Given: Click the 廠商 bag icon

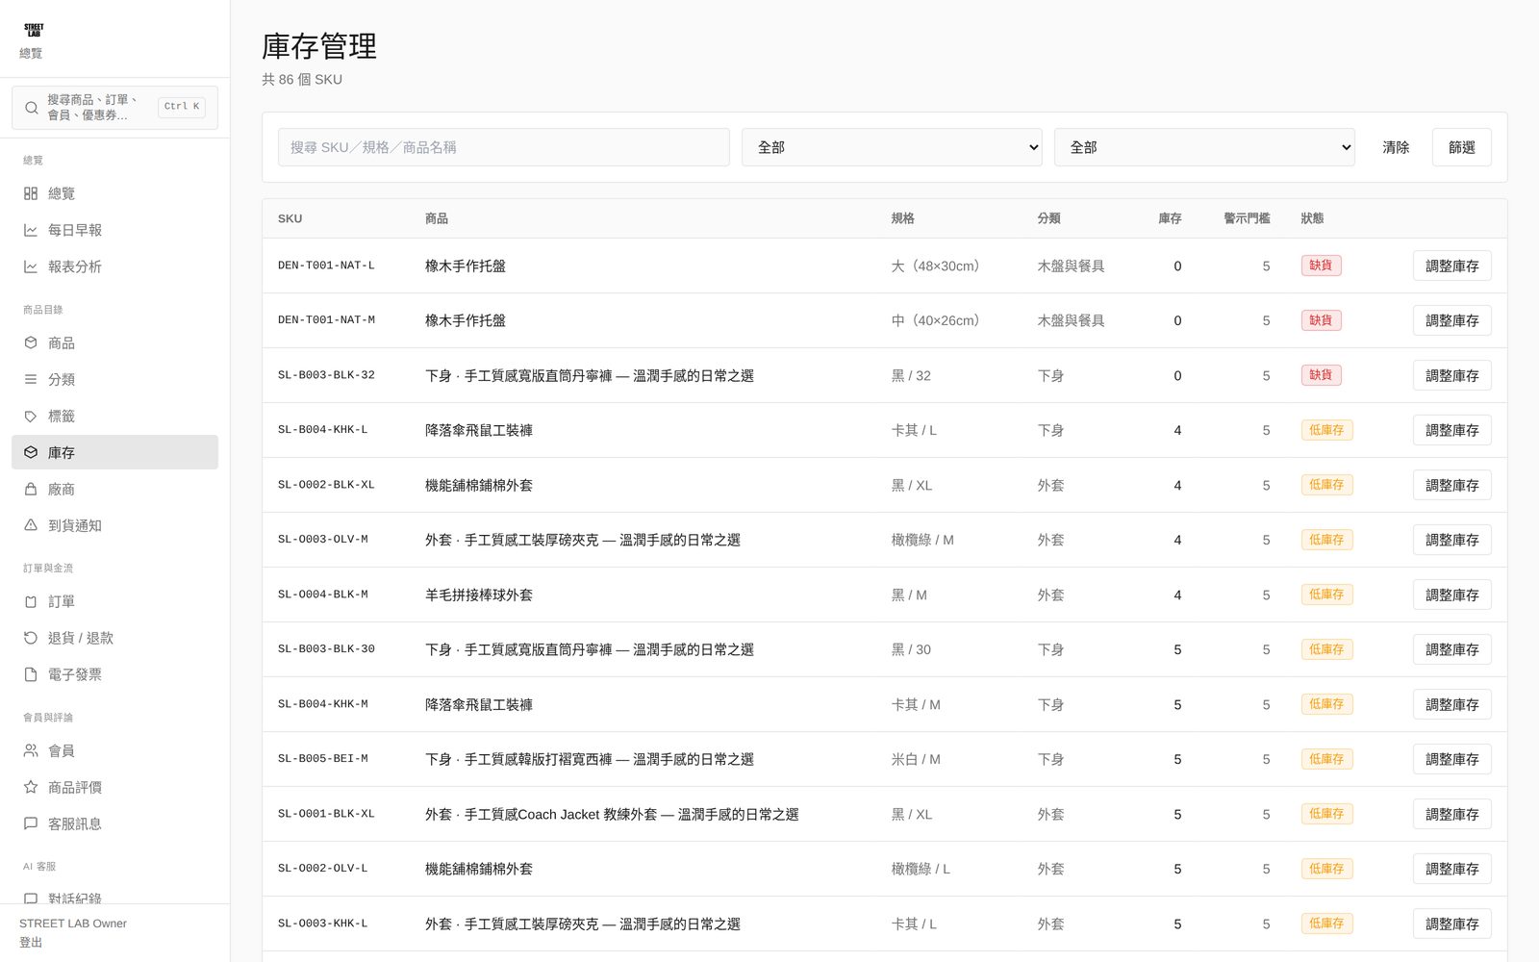Looking at the screenshot, I should click(31, 489).
